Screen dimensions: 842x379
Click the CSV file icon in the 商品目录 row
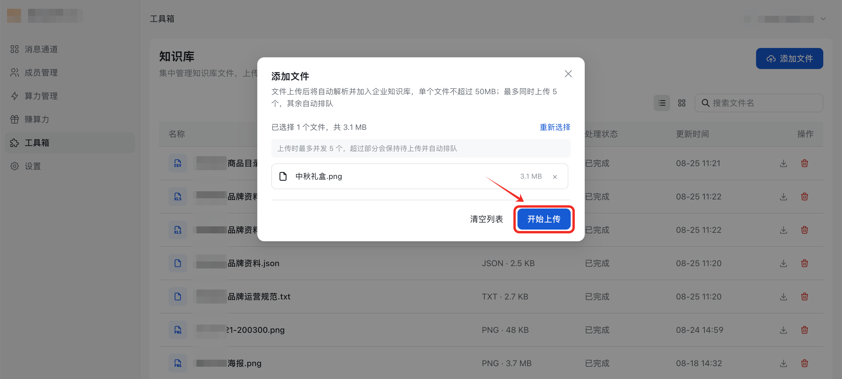177,163
